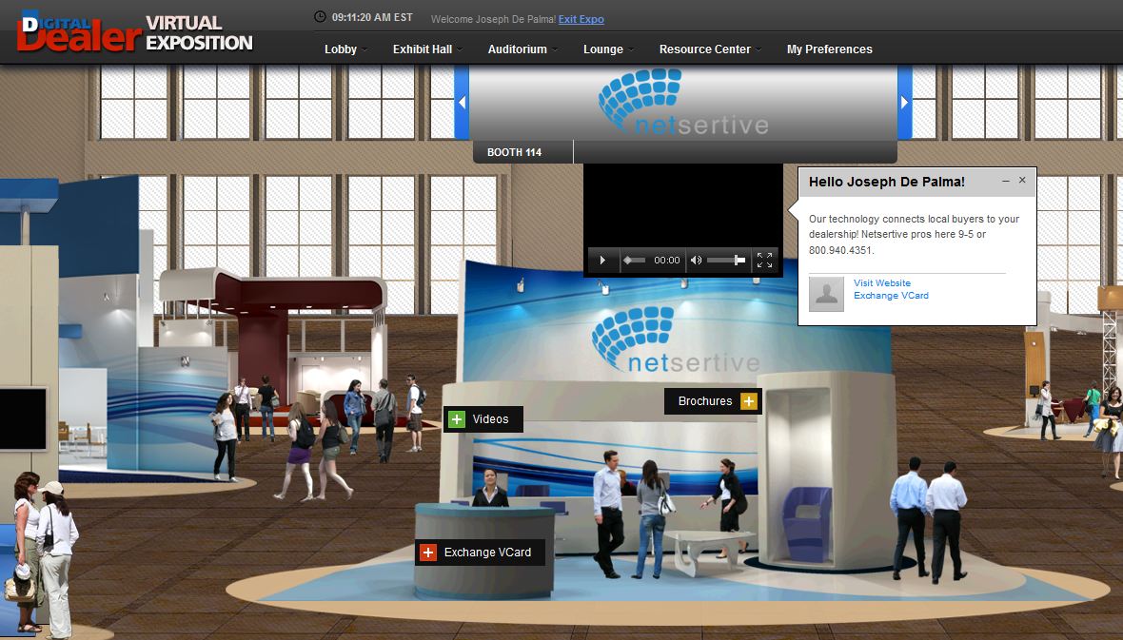Expand video to fullscreen
The width and height of the screenshot is (1123, 640).
click(765, 261)
